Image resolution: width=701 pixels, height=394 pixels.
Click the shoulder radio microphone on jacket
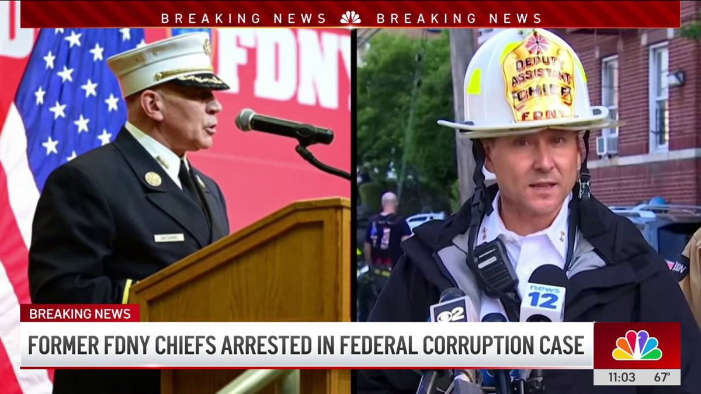click(x=492, y=266)
